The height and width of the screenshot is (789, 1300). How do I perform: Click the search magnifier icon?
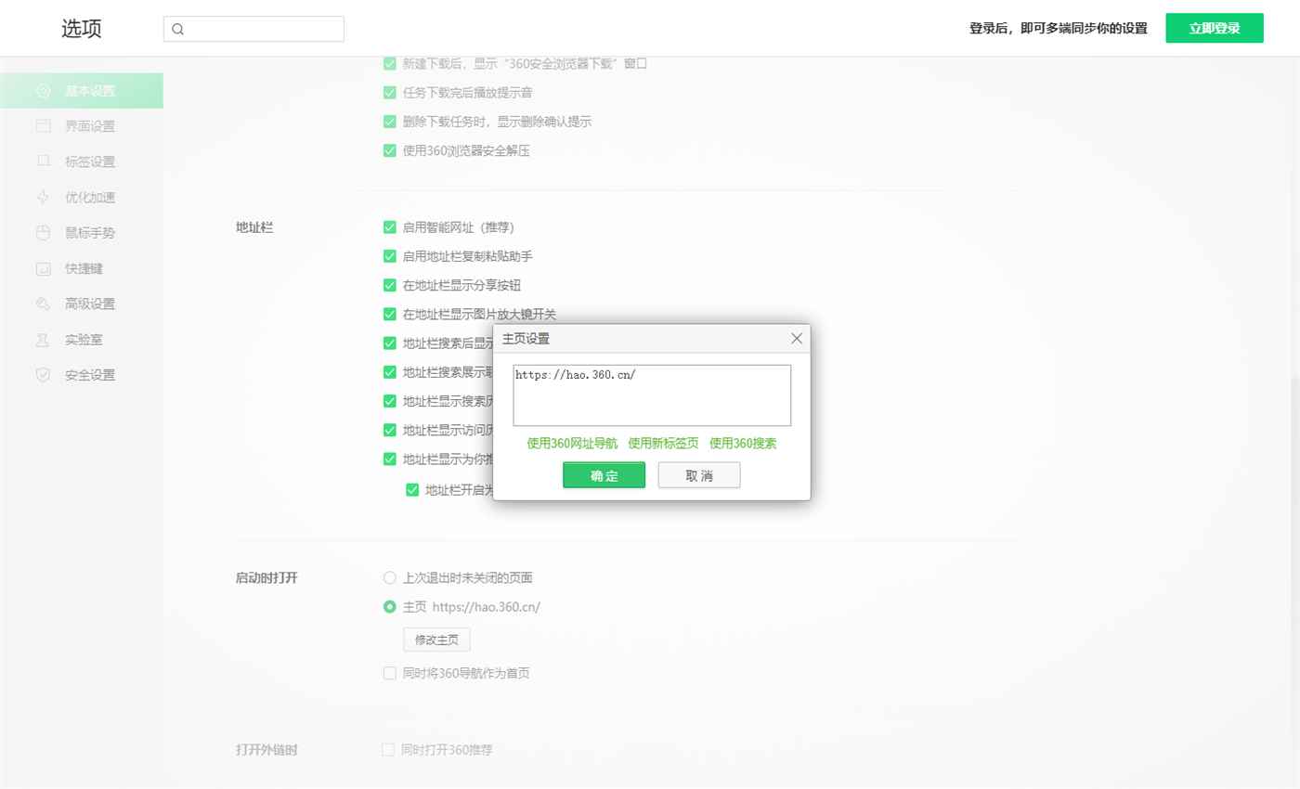pyautogui.click(x=178, y=29)
